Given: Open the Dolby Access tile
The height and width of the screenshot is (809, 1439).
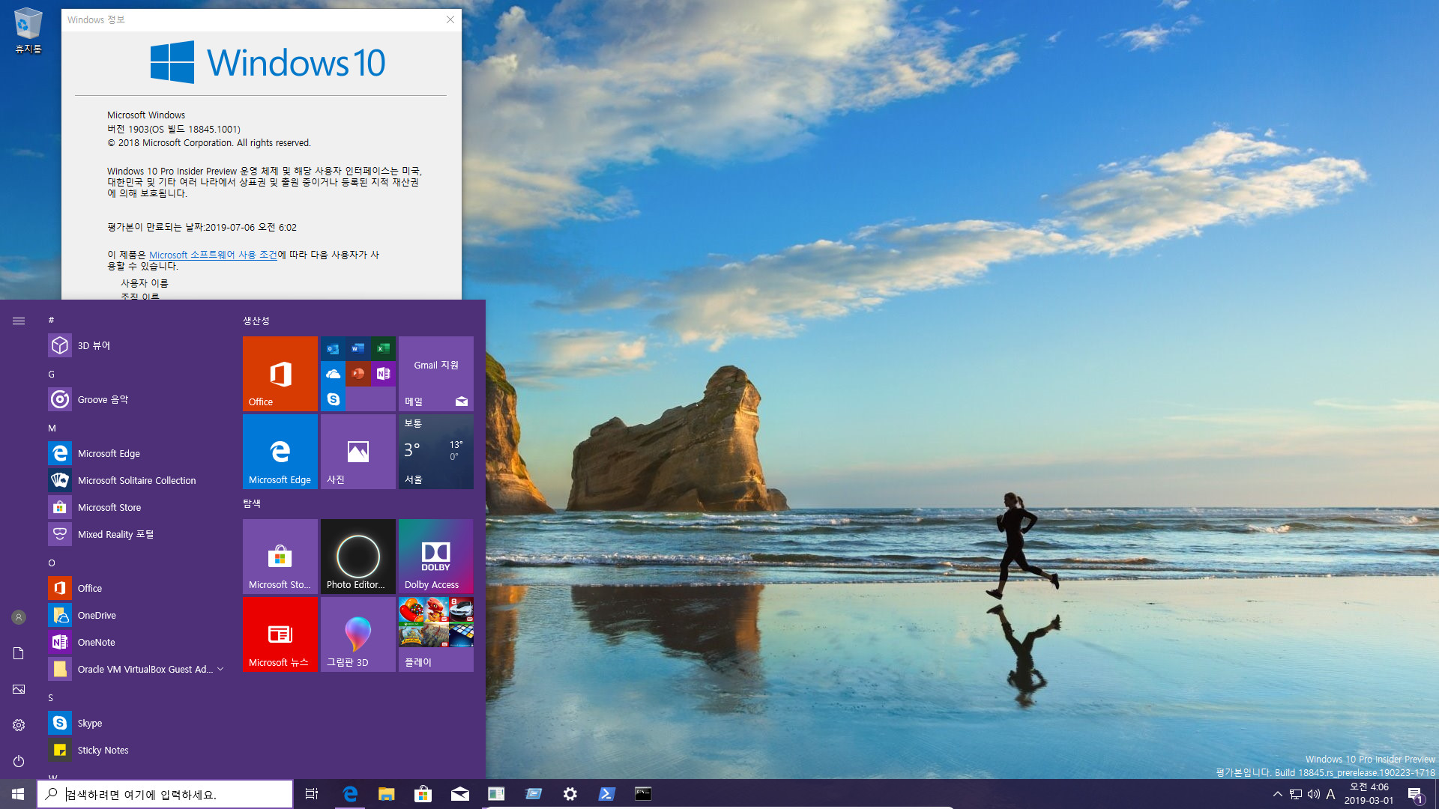Looking at the screenshot, I should coord(436,557).
